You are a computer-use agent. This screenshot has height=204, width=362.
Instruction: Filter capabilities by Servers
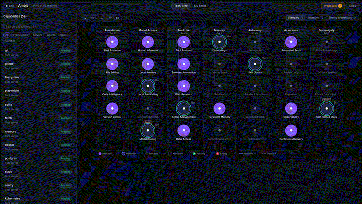pos(37,35)
